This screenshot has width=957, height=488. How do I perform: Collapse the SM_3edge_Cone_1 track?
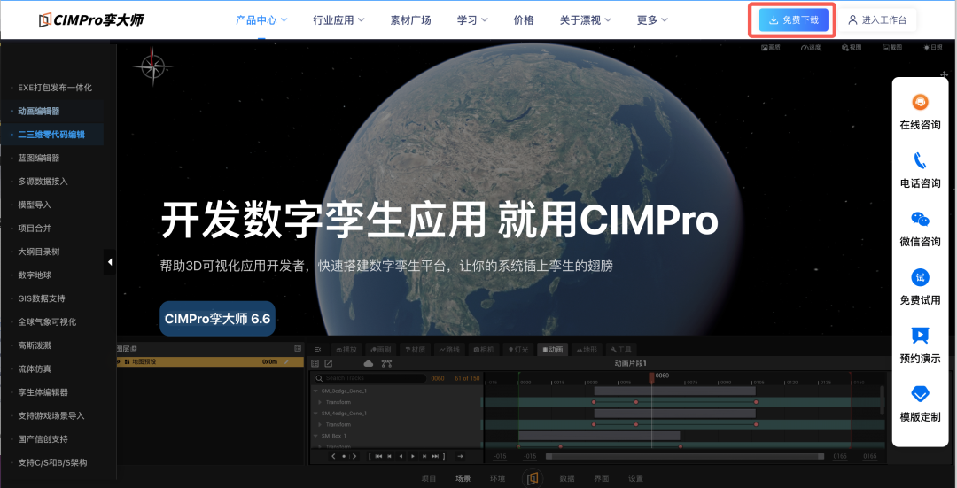(315, 391)
